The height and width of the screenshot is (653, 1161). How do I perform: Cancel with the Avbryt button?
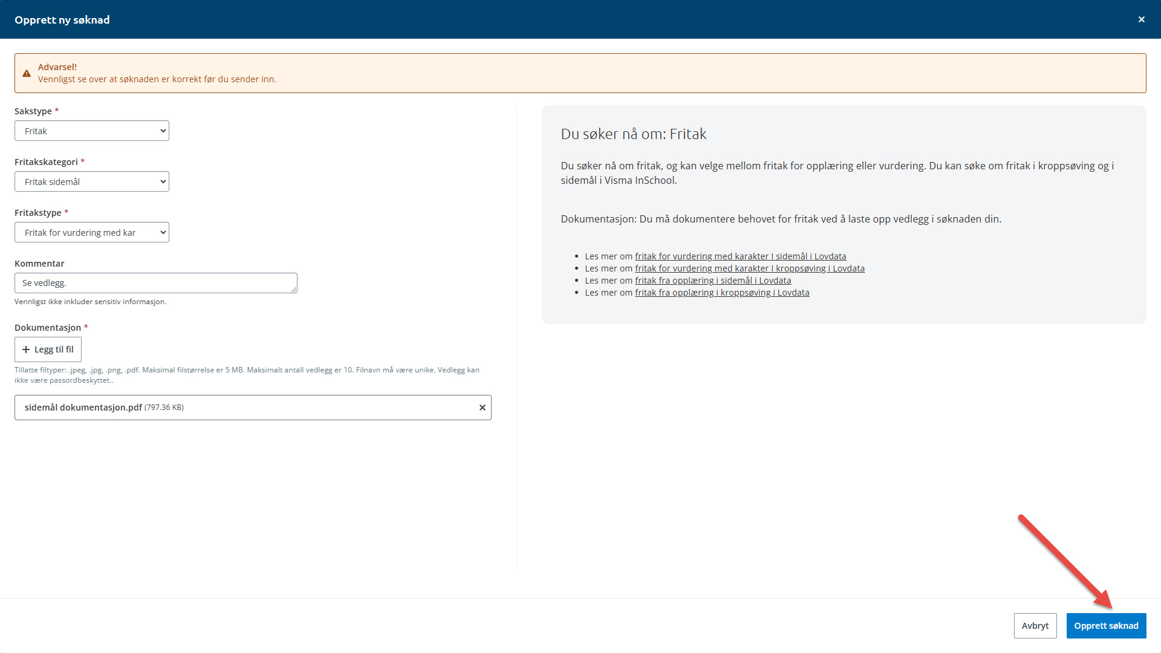pyautogui.click(x=1035, y=626)
